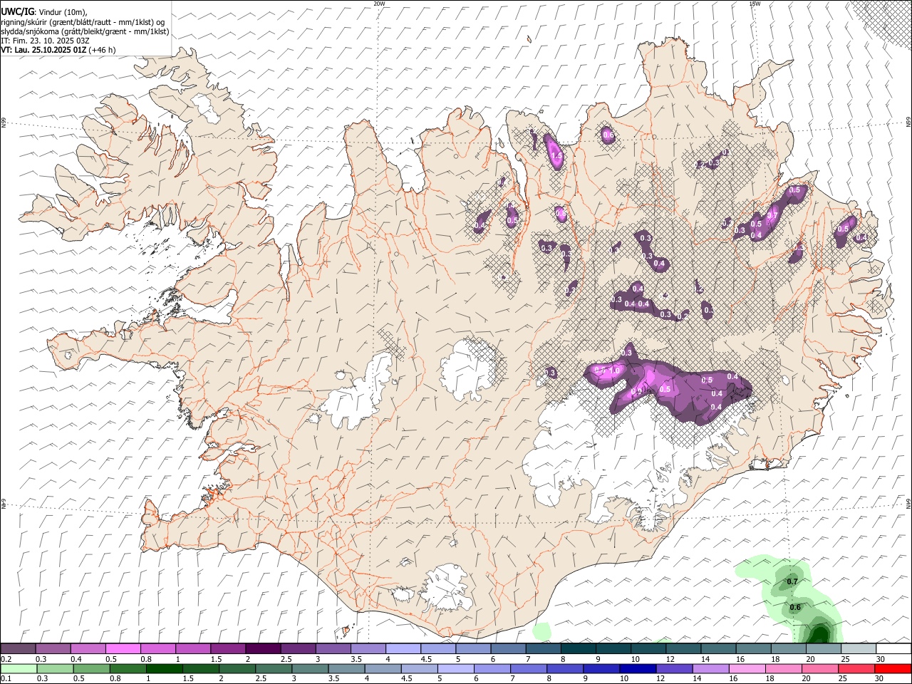Select the 66N latitude label on left edge
The image size is (912, 684).
pyautogui.click(x=4, y=123)
